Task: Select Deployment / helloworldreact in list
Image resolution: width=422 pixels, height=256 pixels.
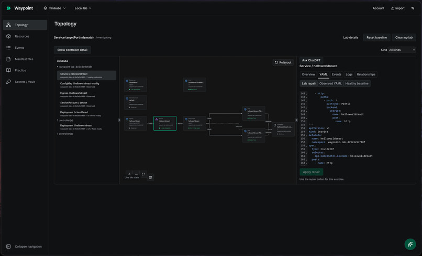Action: pos(86,127)
